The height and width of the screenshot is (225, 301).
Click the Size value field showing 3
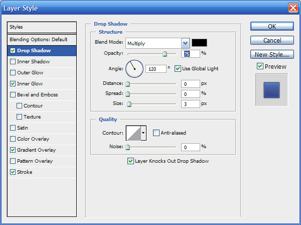click(x=191, y=104)
